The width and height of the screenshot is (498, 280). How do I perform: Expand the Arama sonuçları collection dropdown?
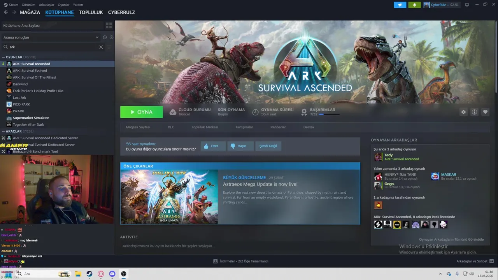point(51,37)
